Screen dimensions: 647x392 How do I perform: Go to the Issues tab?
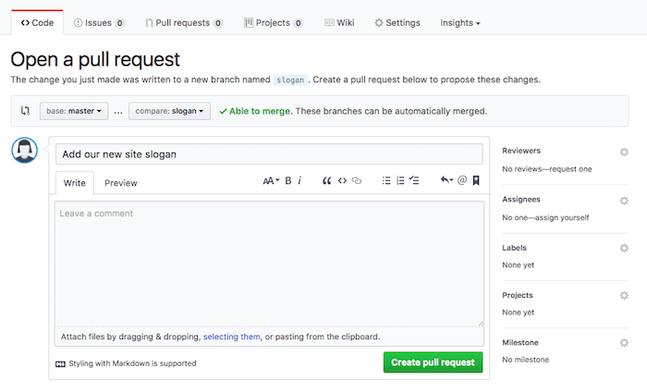tap(99, 23)
